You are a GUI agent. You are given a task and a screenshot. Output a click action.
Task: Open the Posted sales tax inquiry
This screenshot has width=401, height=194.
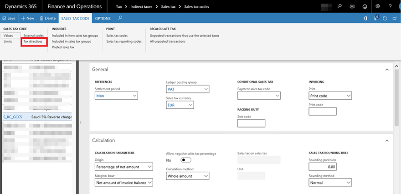click(x=63, y=47)
